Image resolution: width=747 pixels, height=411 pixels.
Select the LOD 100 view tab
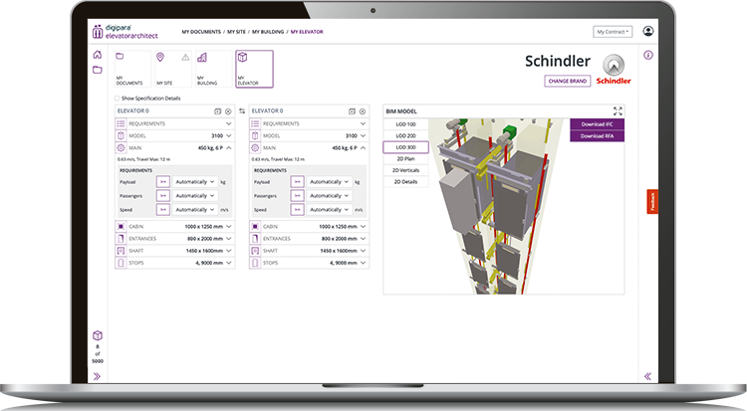tap(406, 124)
